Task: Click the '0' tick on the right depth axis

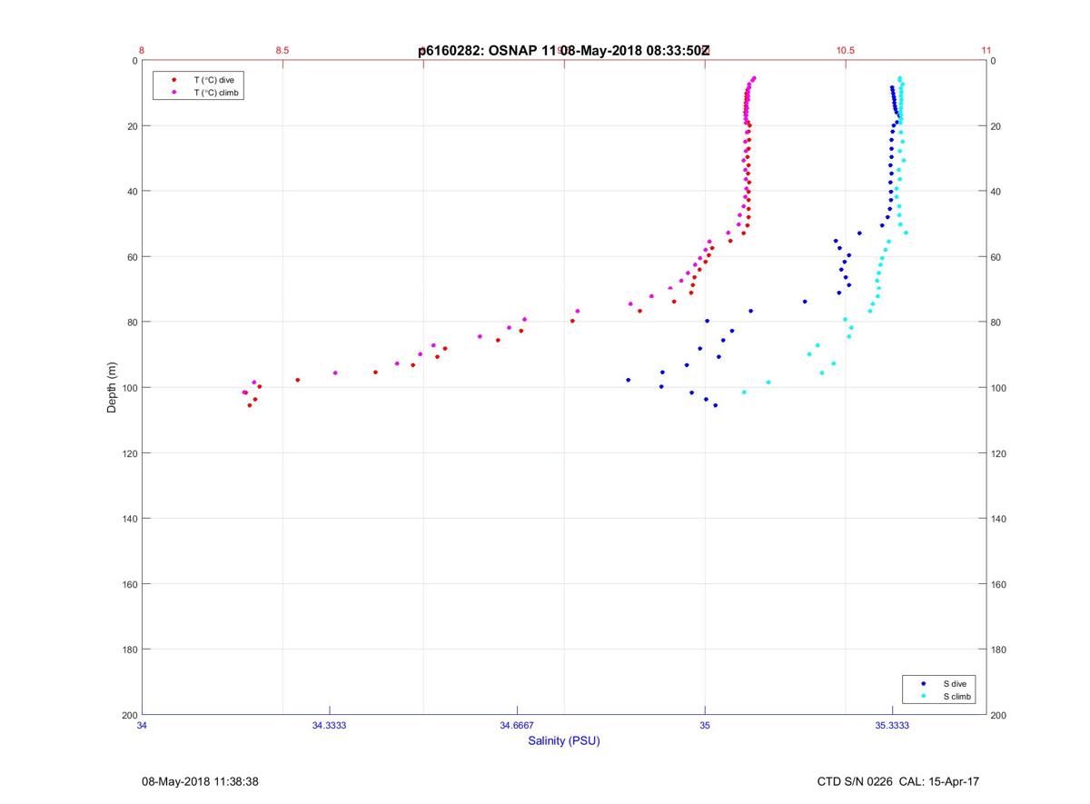Action: 994,61
